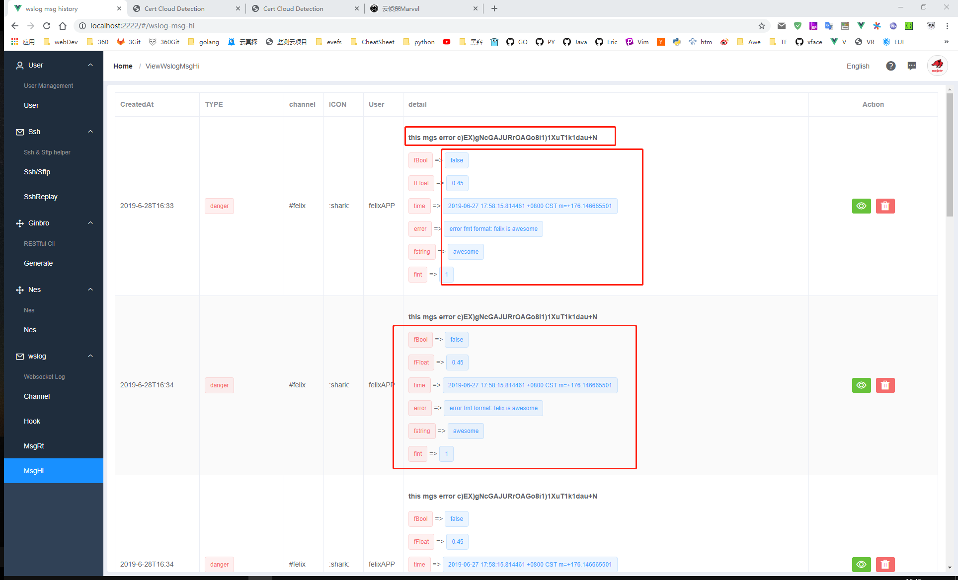This screenshot has width=958, height=580.
Task: Open the xface GitHub bookmark
Action: click(808, 42)
